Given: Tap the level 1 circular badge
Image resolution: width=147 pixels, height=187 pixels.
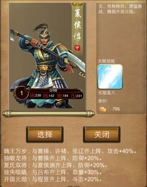Looking at the screenshot, I should click(21, 93).
